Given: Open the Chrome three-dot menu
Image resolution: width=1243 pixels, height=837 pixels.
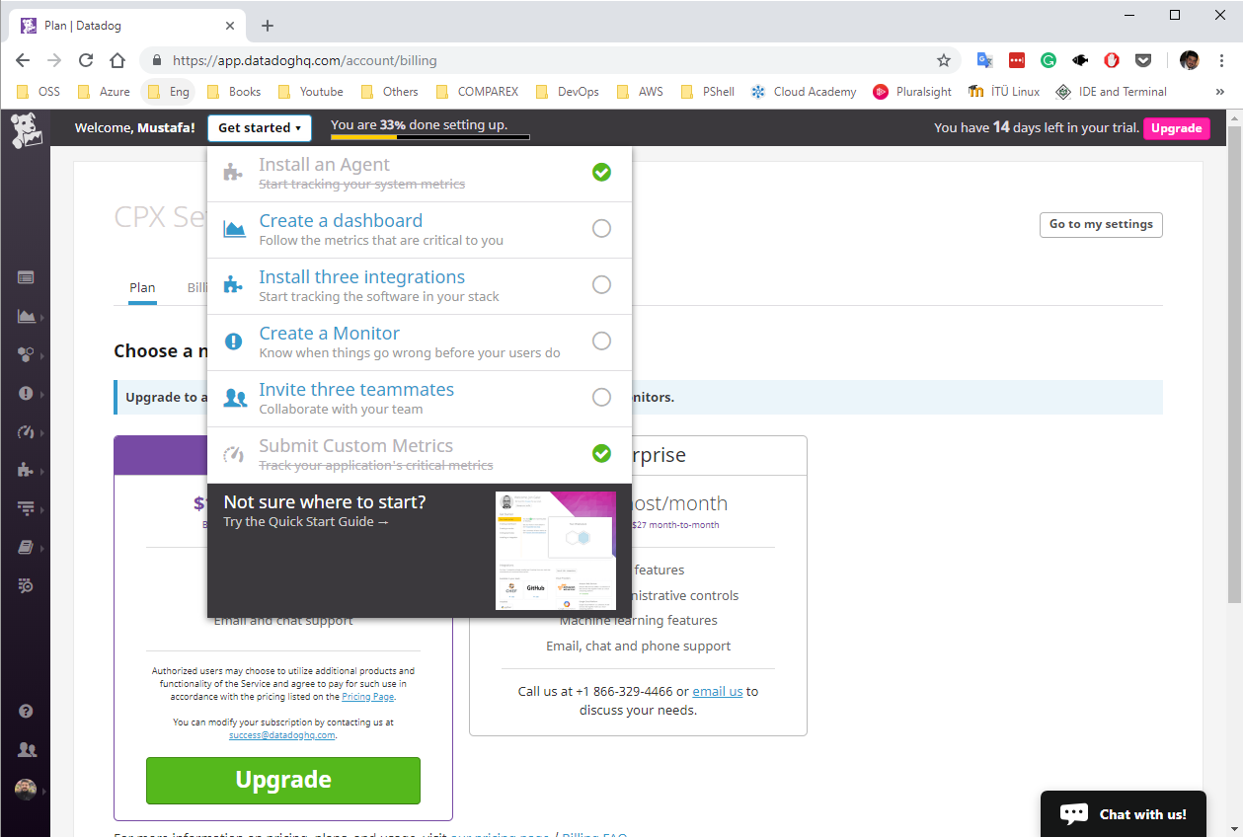Looking at the screenshot, I should tap(1223, 60).
